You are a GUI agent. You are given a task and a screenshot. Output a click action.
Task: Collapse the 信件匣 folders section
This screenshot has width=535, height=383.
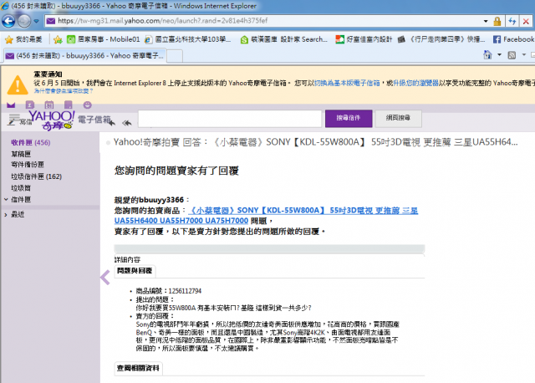click(6, 199)
